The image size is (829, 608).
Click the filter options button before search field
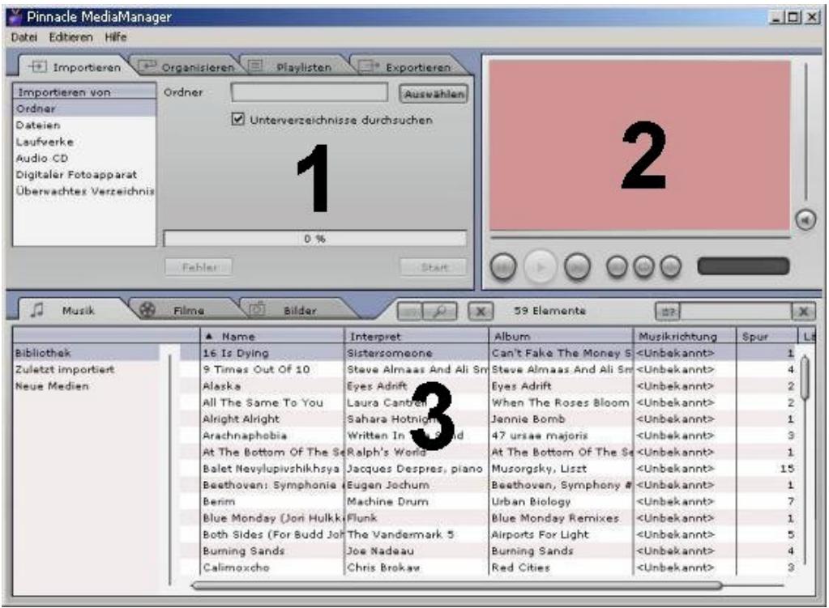coord(669,311)
